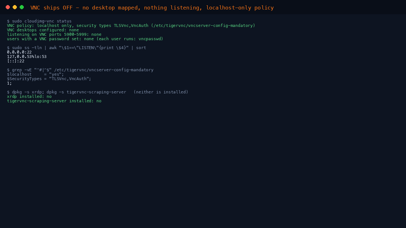Click the '$SecurityTypes = "TLSVnc,VncAuth";' line
The image size is (406, 228).
pos(49,79)
